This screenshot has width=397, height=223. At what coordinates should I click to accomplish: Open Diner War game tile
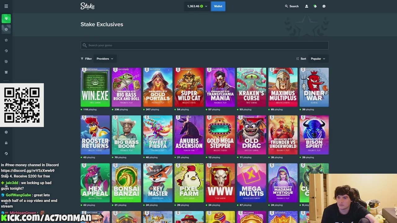click(314, 87)
